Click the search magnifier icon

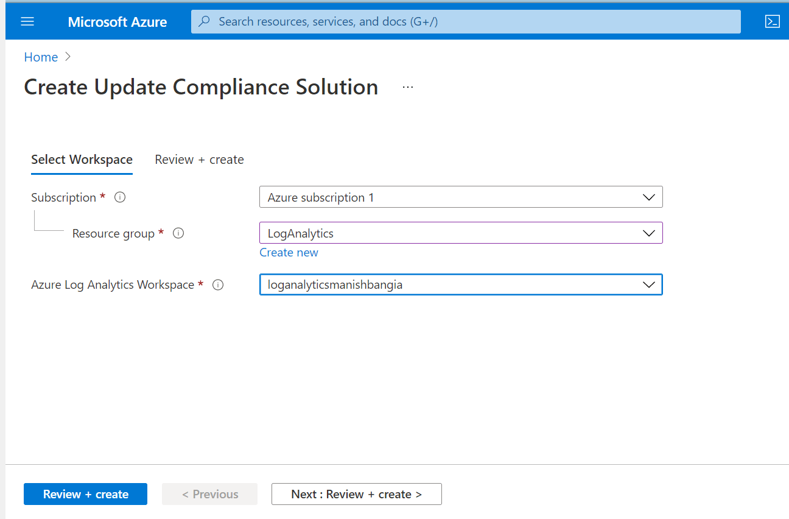tap(203, 21)
